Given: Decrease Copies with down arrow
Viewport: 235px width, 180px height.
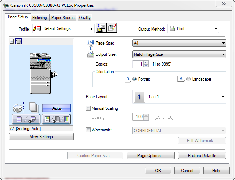Looking at the screenshot, I should 146,66.
